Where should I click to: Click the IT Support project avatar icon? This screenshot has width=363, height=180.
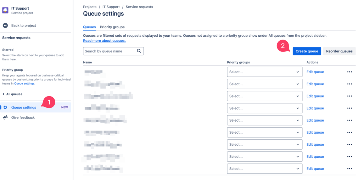click(5, 10)
